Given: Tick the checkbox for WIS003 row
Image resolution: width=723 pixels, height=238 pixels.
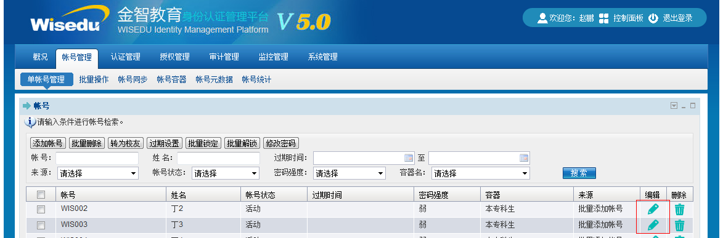Looking at the screenshot, I should click(x=41, y=226).
